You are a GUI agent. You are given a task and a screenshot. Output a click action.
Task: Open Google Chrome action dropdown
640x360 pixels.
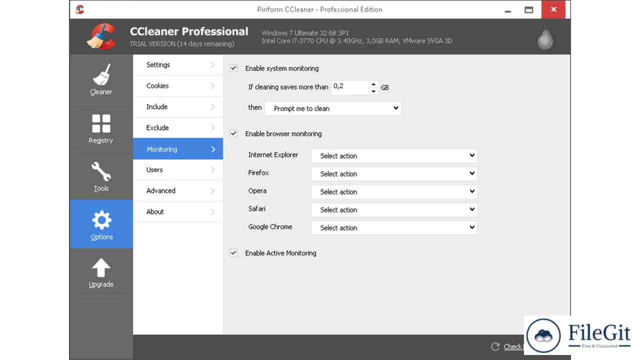(394, 228)
